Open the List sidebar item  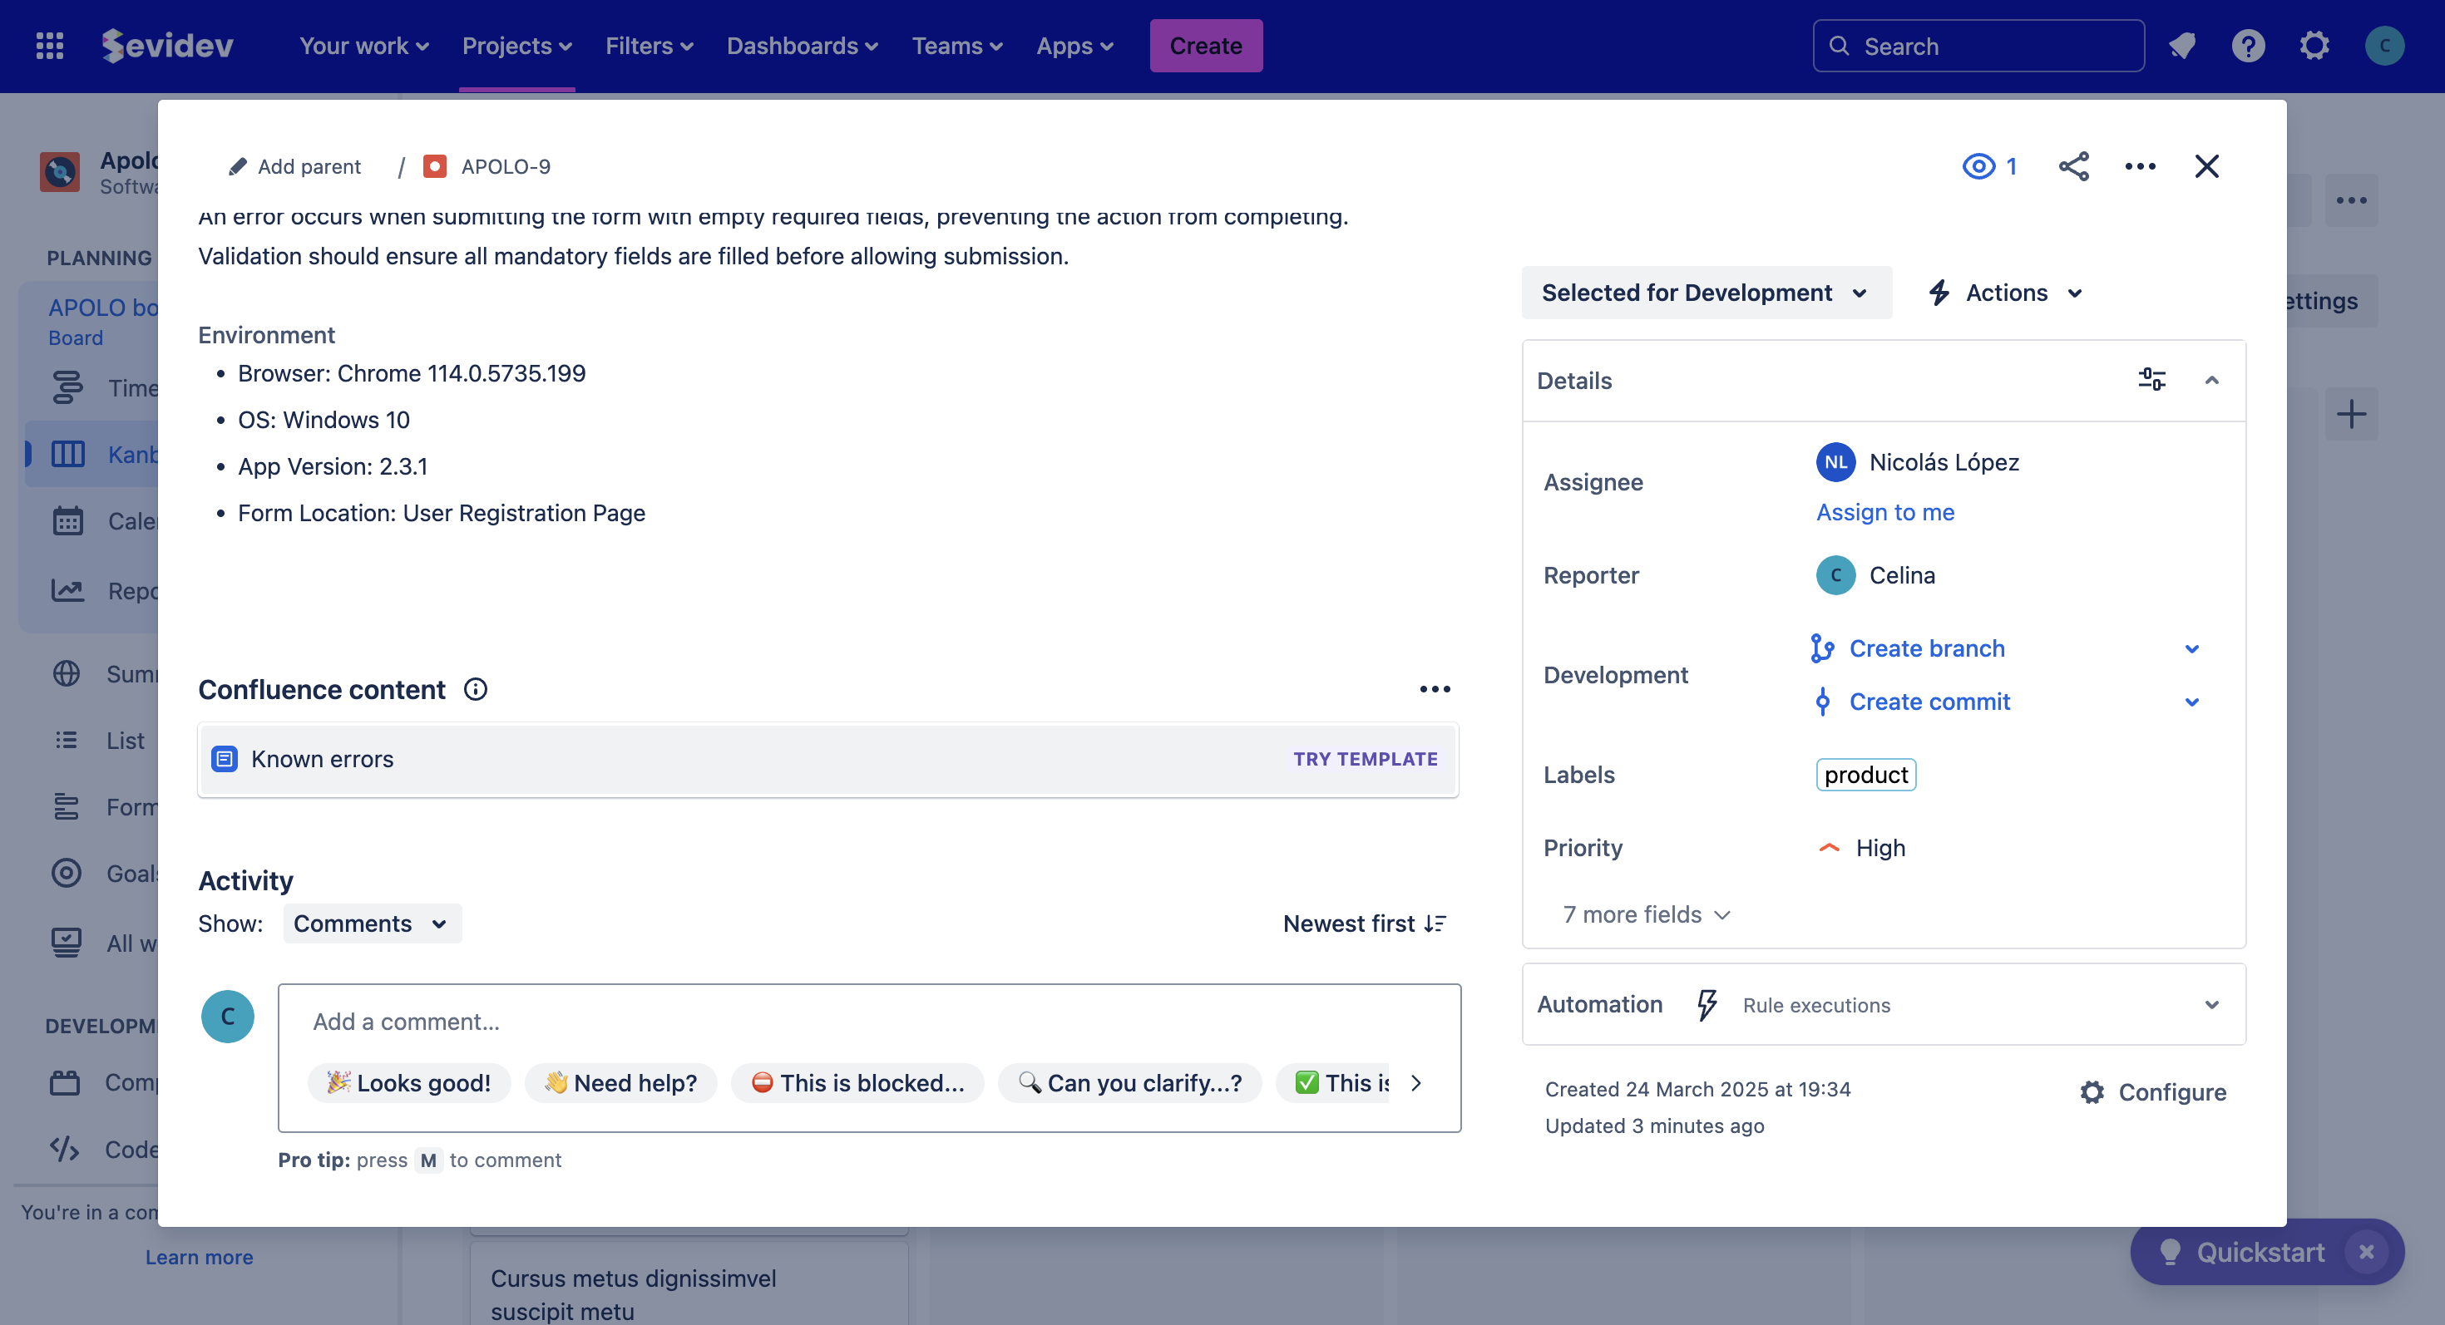click(x=100, y=740)
